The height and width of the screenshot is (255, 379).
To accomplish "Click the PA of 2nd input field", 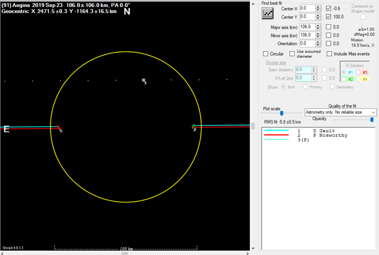I will [x=303, y=78].
